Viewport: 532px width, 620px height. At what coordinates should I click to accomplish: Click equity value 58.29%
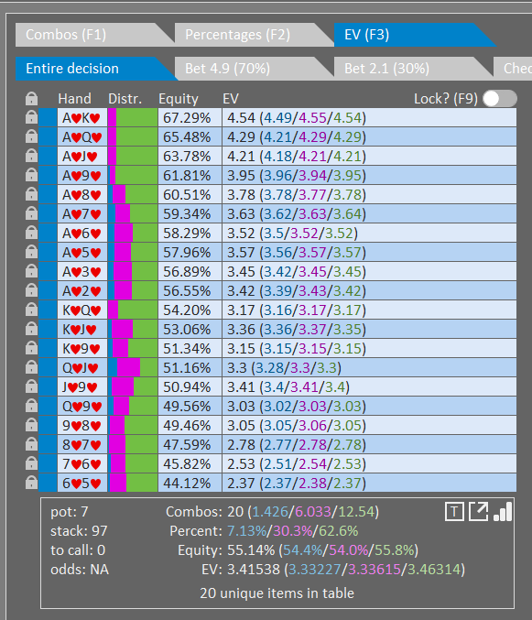(187, 233)
